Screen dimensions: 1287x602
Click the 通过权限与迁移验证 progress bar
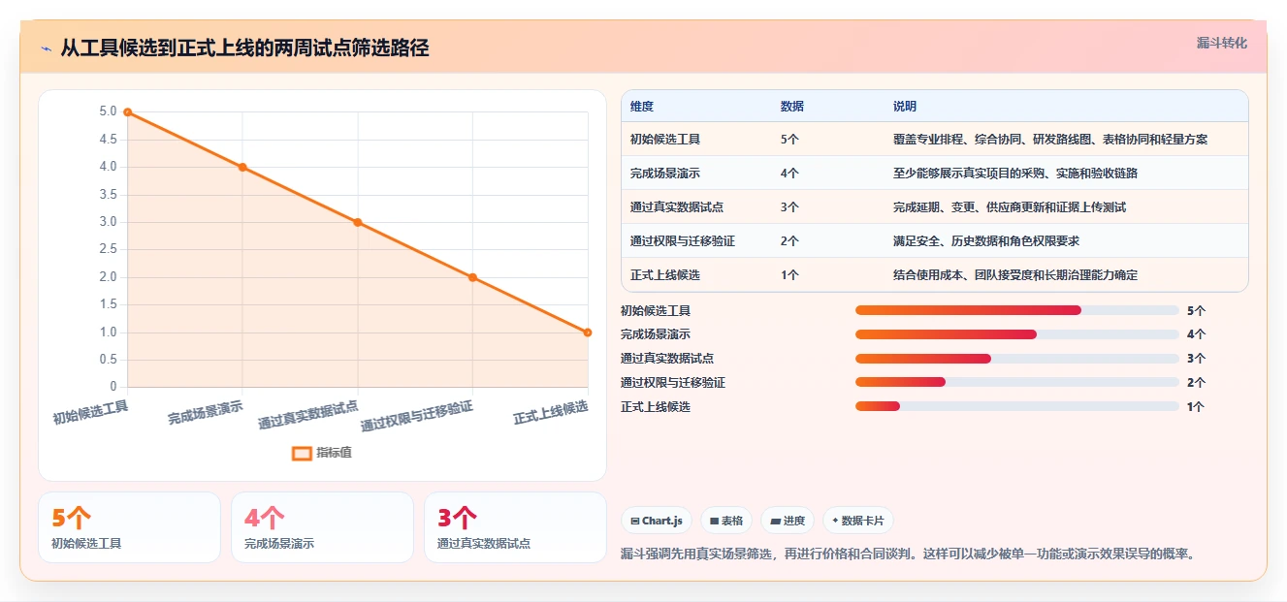1017,383
